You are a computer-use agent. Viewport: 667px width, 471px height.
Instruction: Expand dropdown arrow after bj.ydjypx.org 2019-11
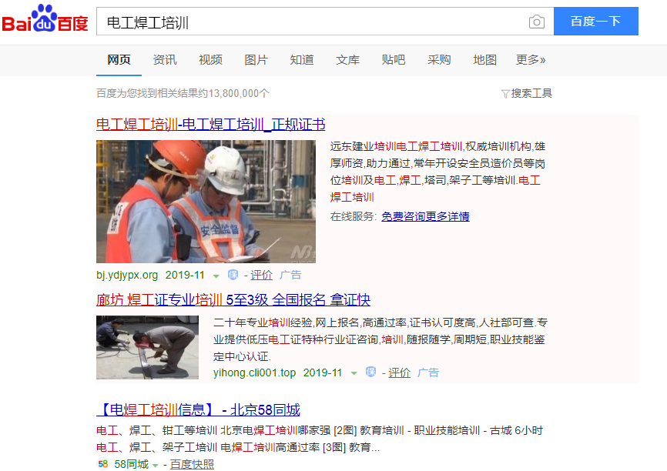216,276
